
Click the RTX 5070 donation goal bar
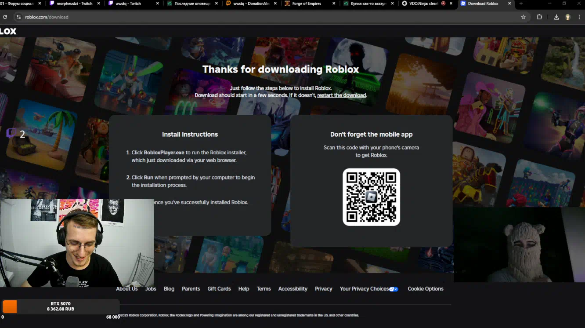[x=61, y=306]
